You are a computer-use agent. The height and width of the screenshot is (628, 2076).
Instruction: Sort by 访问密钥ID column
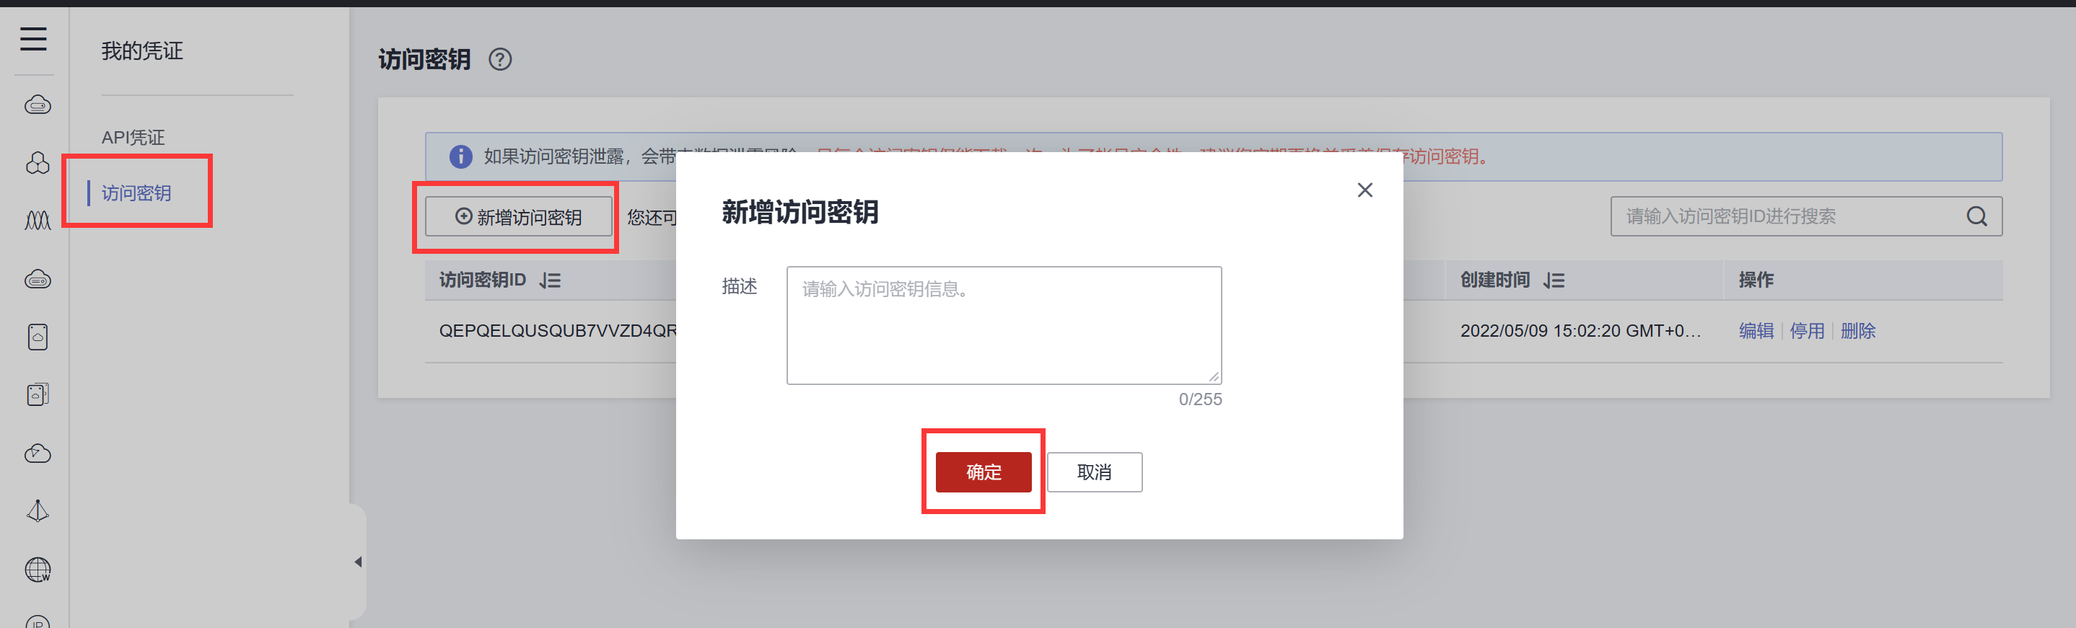click(551, 280)
